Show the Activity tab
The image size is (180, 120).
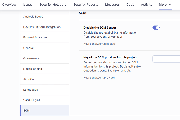pyautogui.click(x=147, y=5)
